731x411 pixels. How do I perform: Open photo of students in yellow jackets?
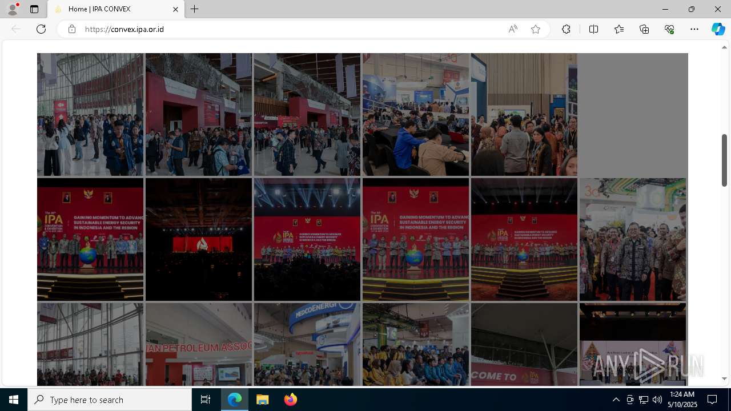pyautogui.click(x=416, y=344)
